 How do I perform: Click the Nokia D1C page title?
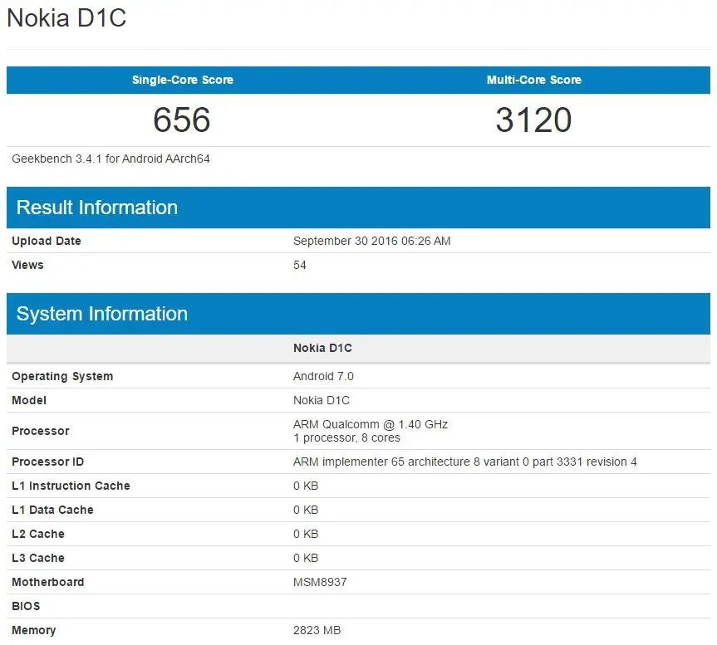[66, 18]
